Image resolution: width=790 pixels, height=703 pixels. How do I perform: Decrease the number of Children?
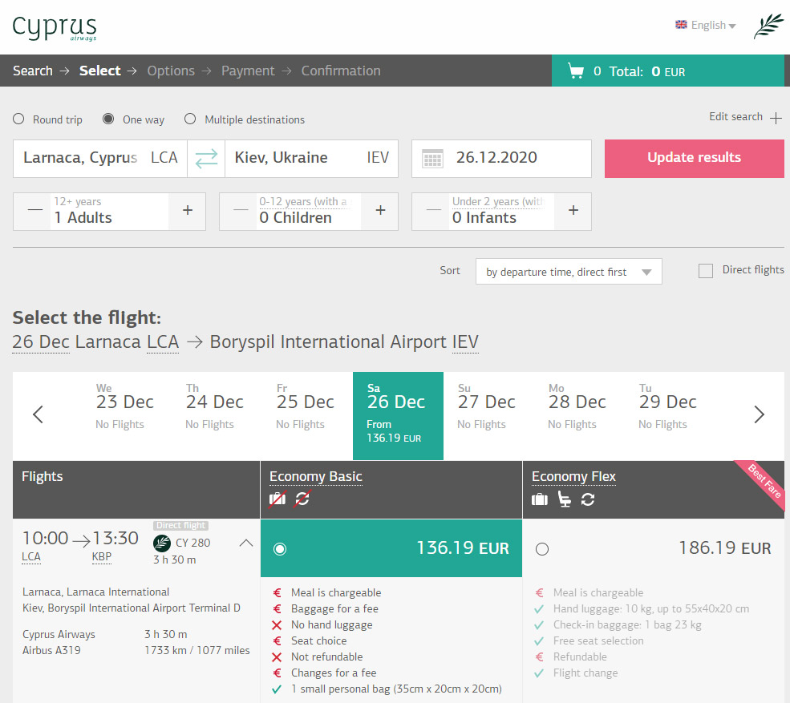pos(241,211)
